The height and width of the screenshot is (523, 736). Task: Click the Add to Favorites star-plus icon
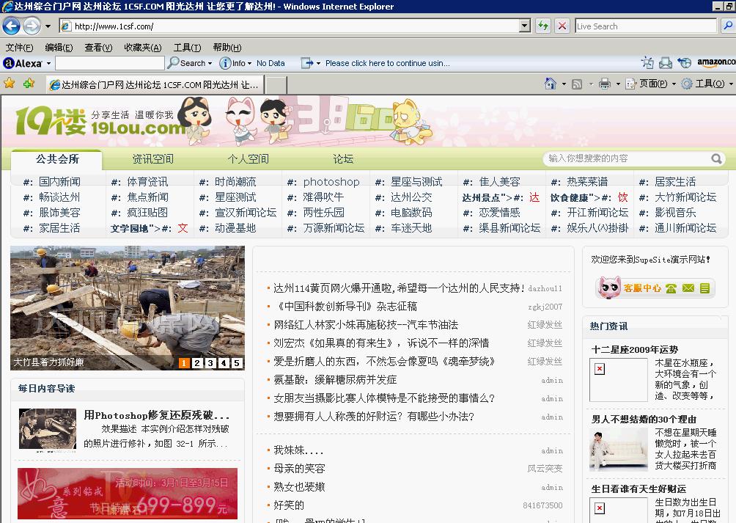(x=29, y=84)
